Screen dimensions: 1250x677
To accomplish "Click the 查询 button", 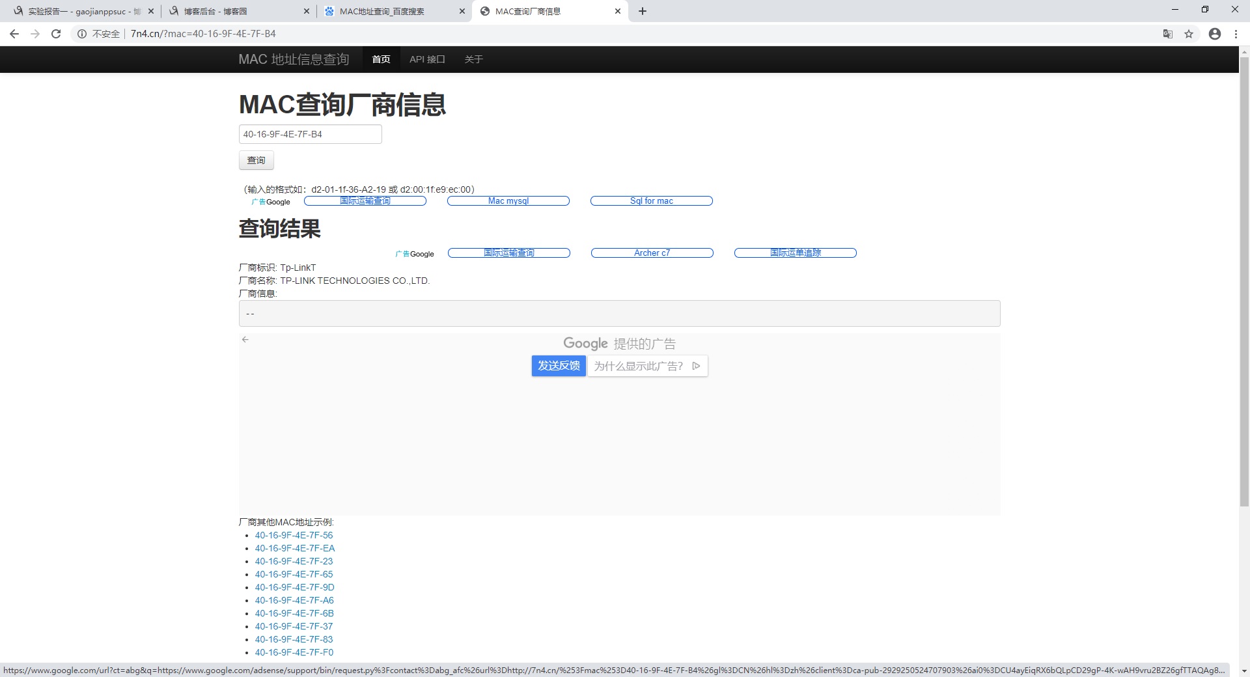I will 257,160.
